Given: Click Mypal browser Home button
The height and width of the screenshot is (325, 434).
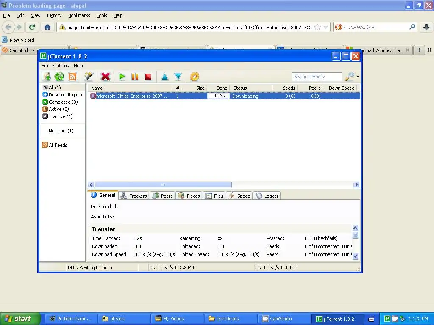Looking at the screenshot, I should click(47, 27).
